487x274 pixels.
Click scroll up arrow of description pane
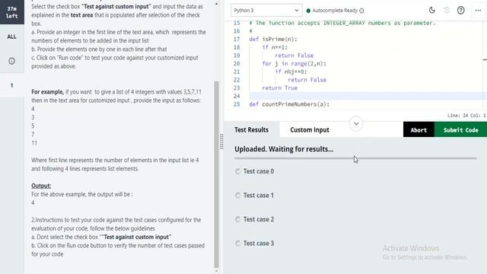tap(216, 4)
